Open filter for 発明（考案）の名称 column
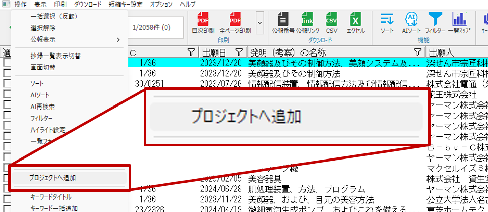The image size is (488, 212). [x=418, y=52]
